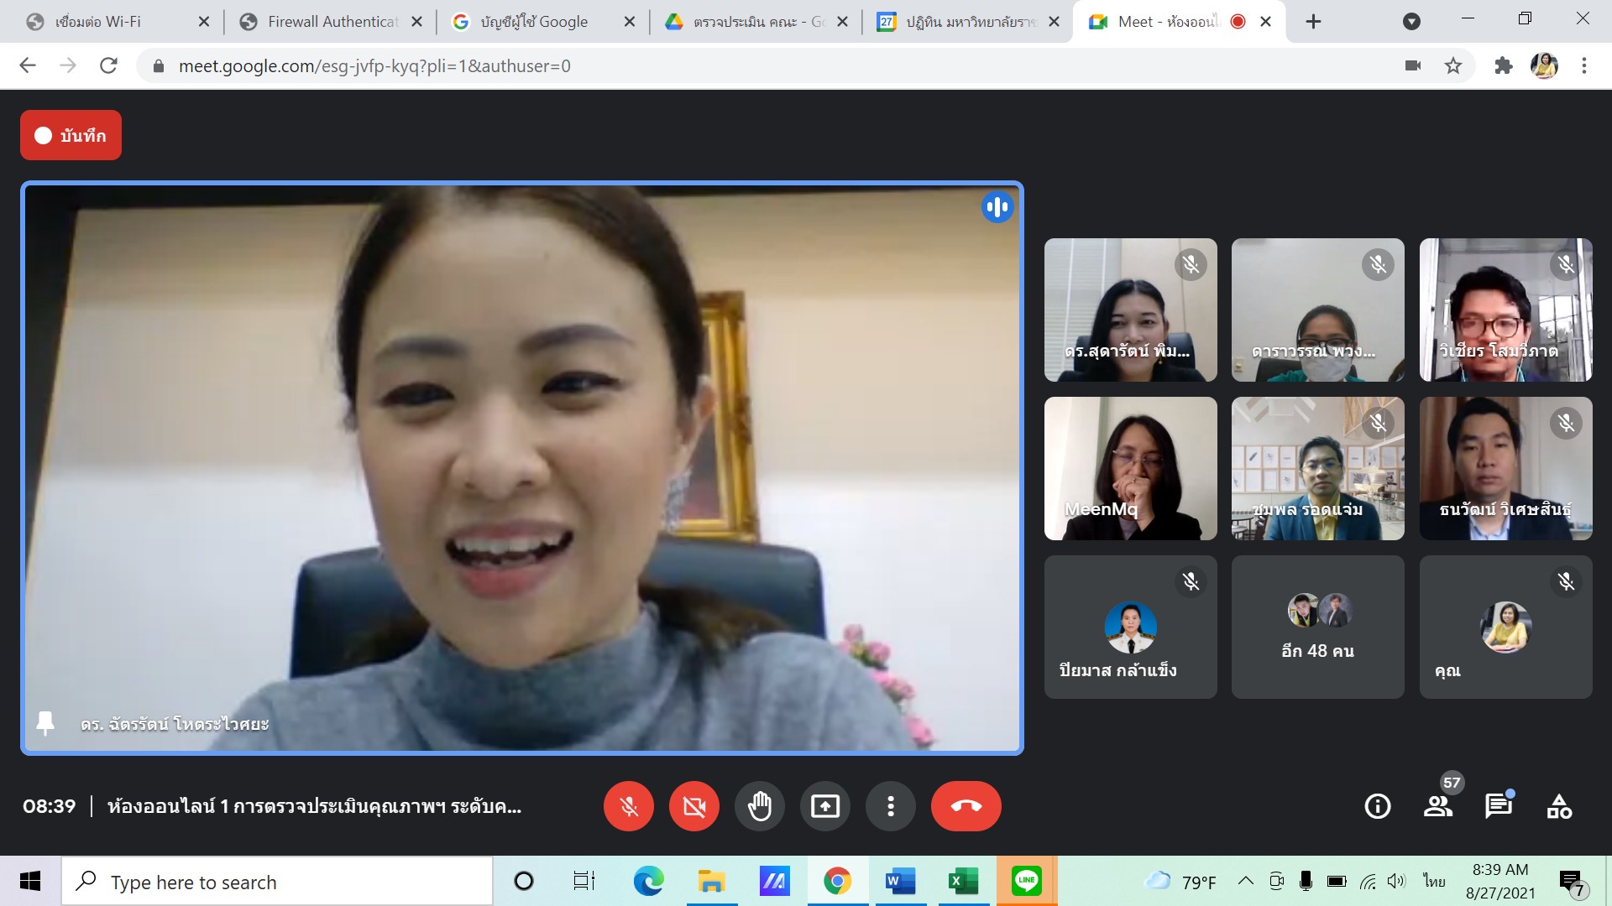Switch to the Firewall Authentication tab
Viewport: 1612px width, 906px height.
[331, 22]
